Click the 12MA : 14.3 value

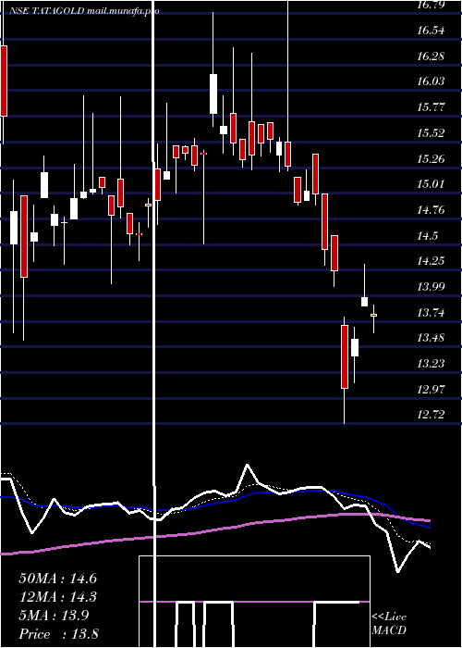click(57, 597)
